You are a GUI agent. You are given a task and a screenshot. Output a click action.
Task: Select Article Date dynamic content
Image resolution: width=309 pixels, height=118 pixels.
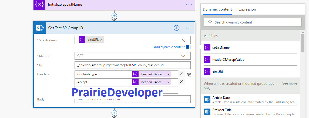[250, 100]
